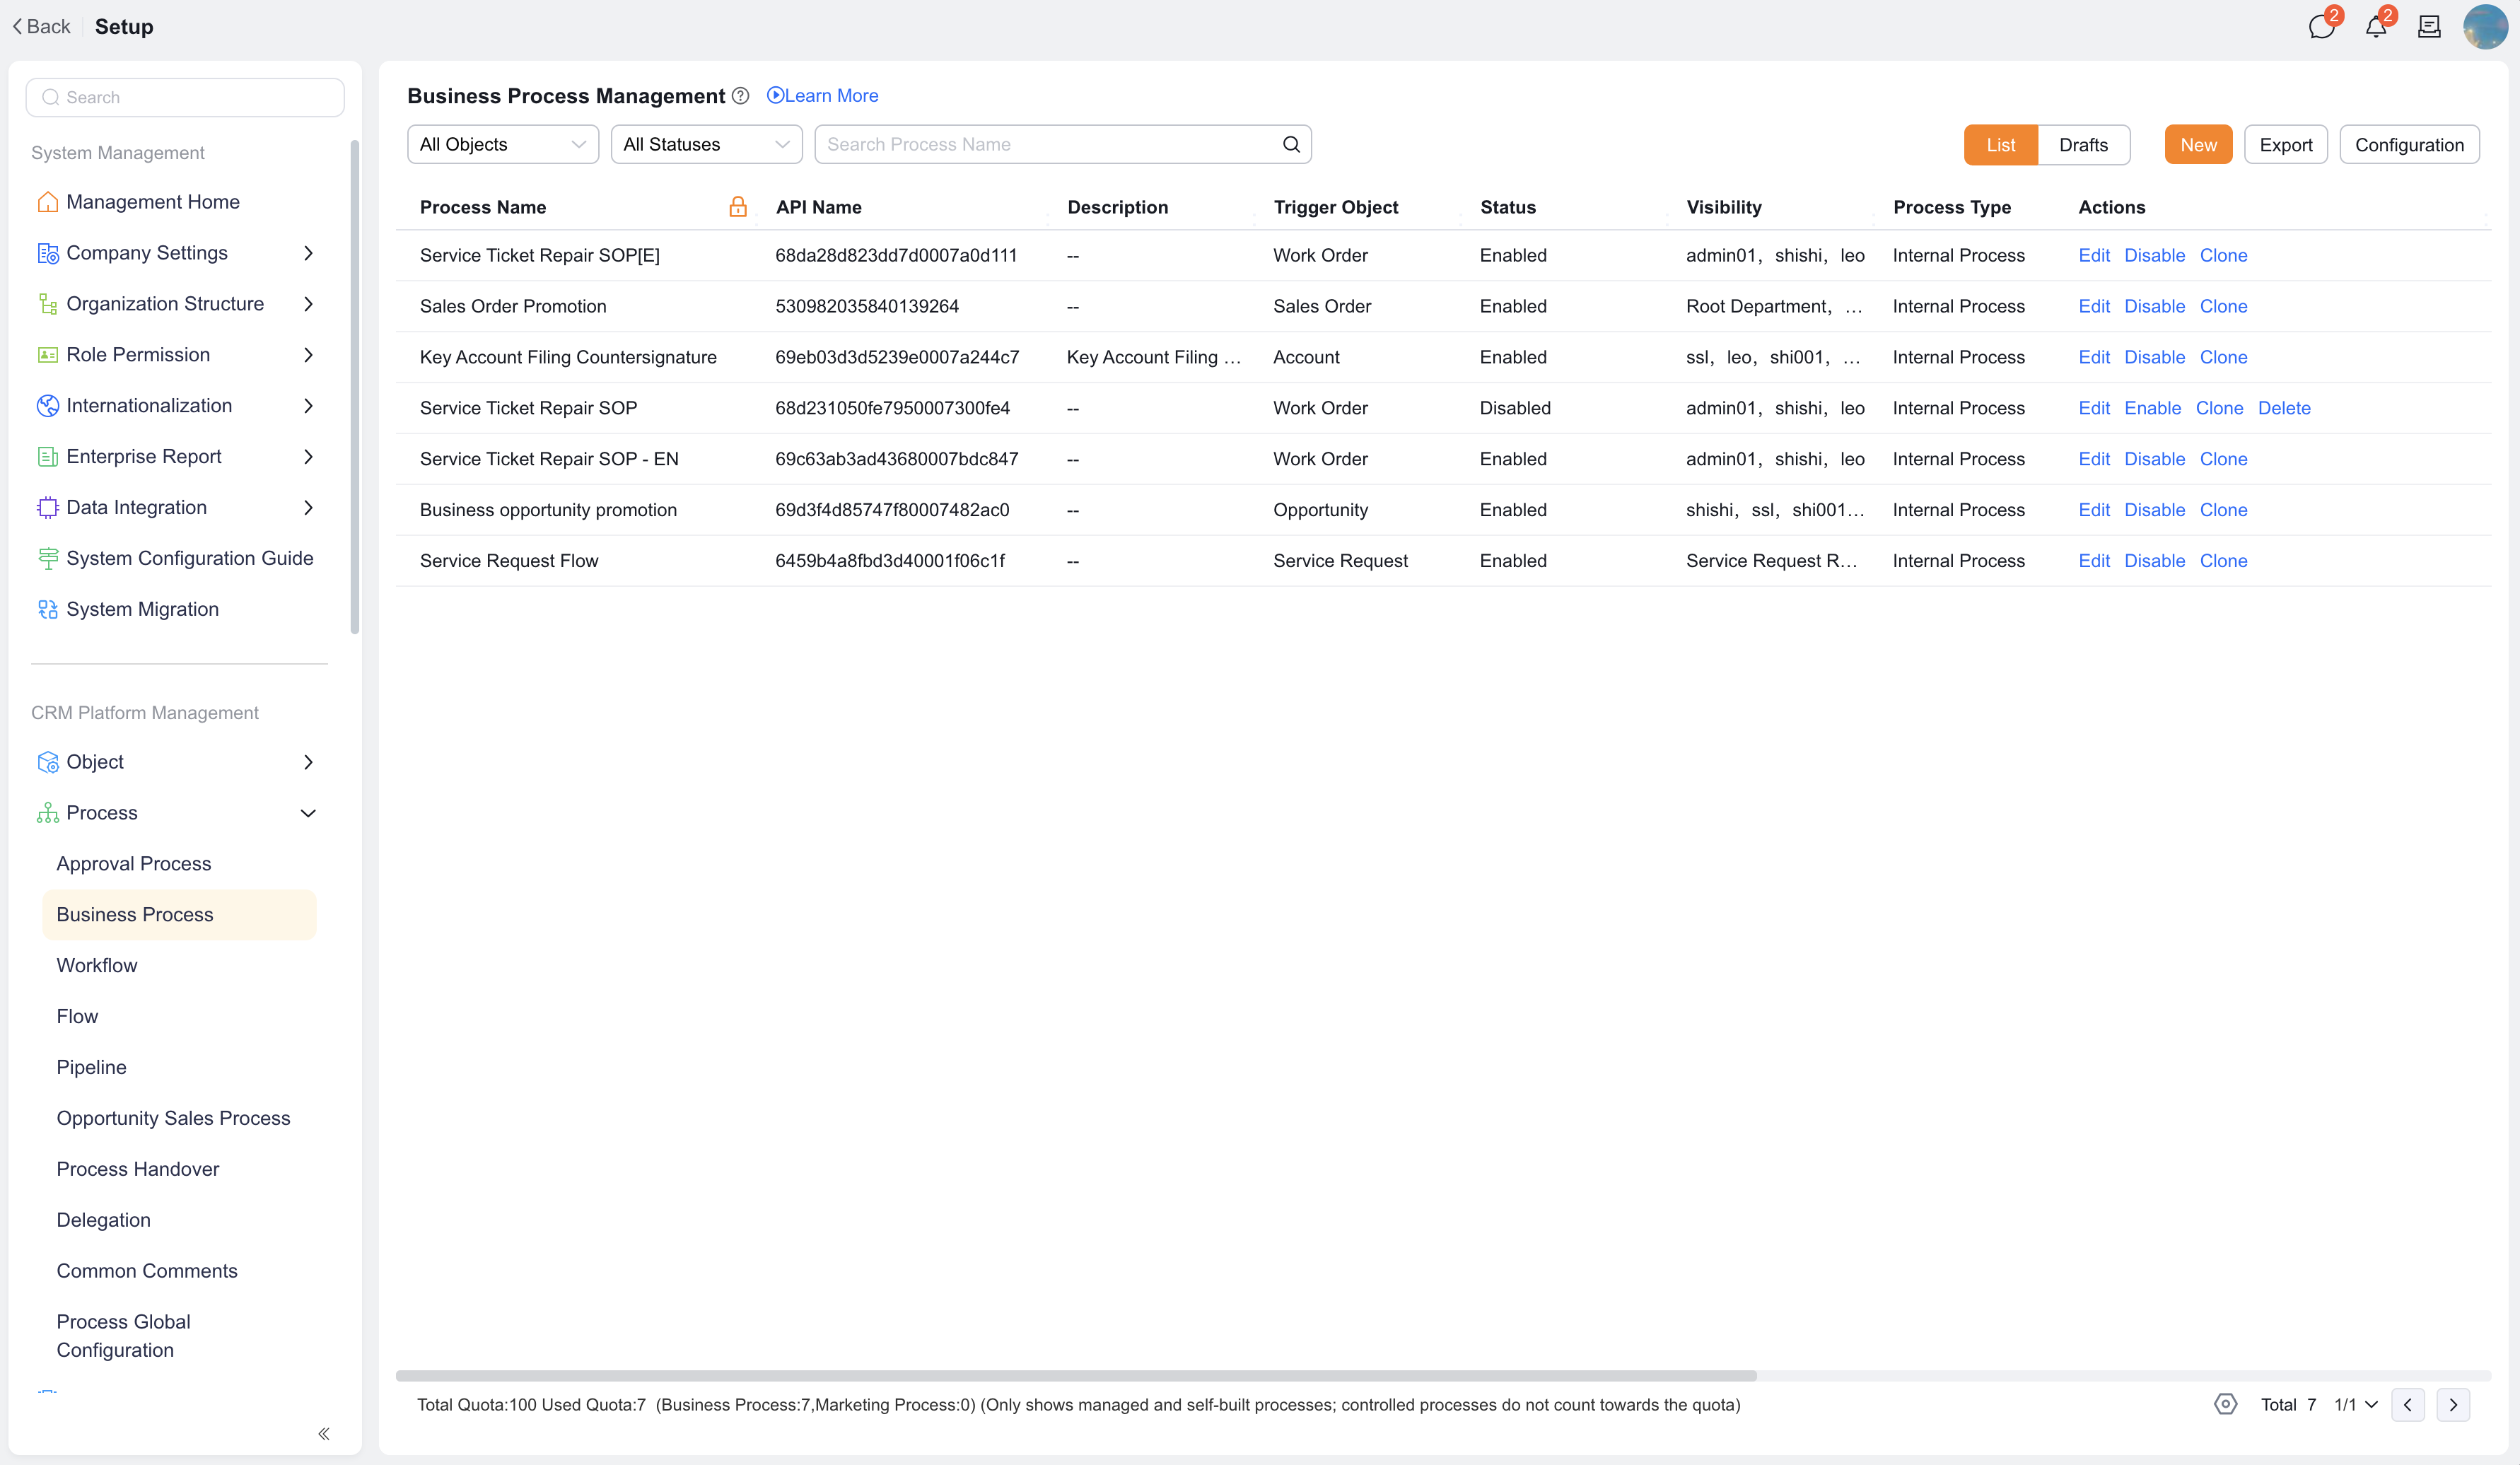The image size is (2520, 1465).
Task: Click the Process tree icon in the sidebar
Action: tap(47, 813)
